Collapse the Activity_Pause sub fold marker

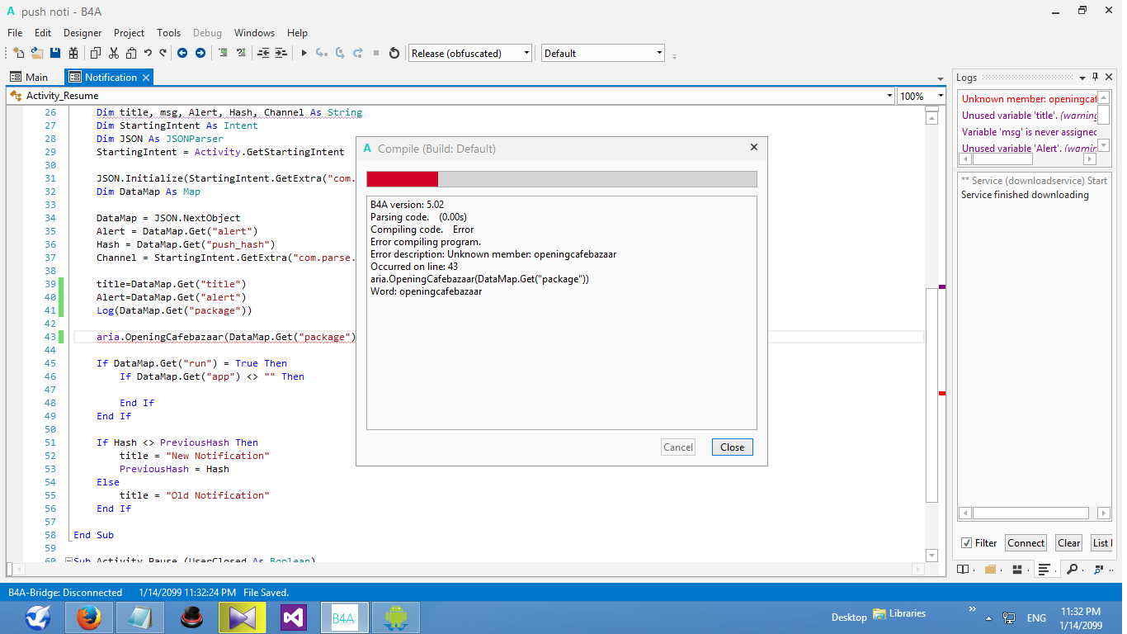[x=68, y=561]
